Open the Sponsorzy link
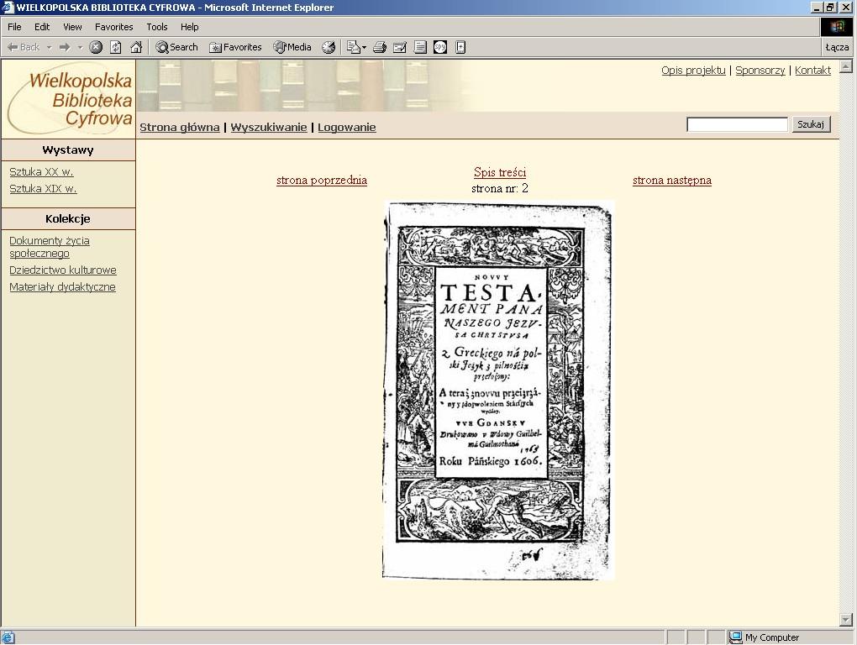 point(760,71)
